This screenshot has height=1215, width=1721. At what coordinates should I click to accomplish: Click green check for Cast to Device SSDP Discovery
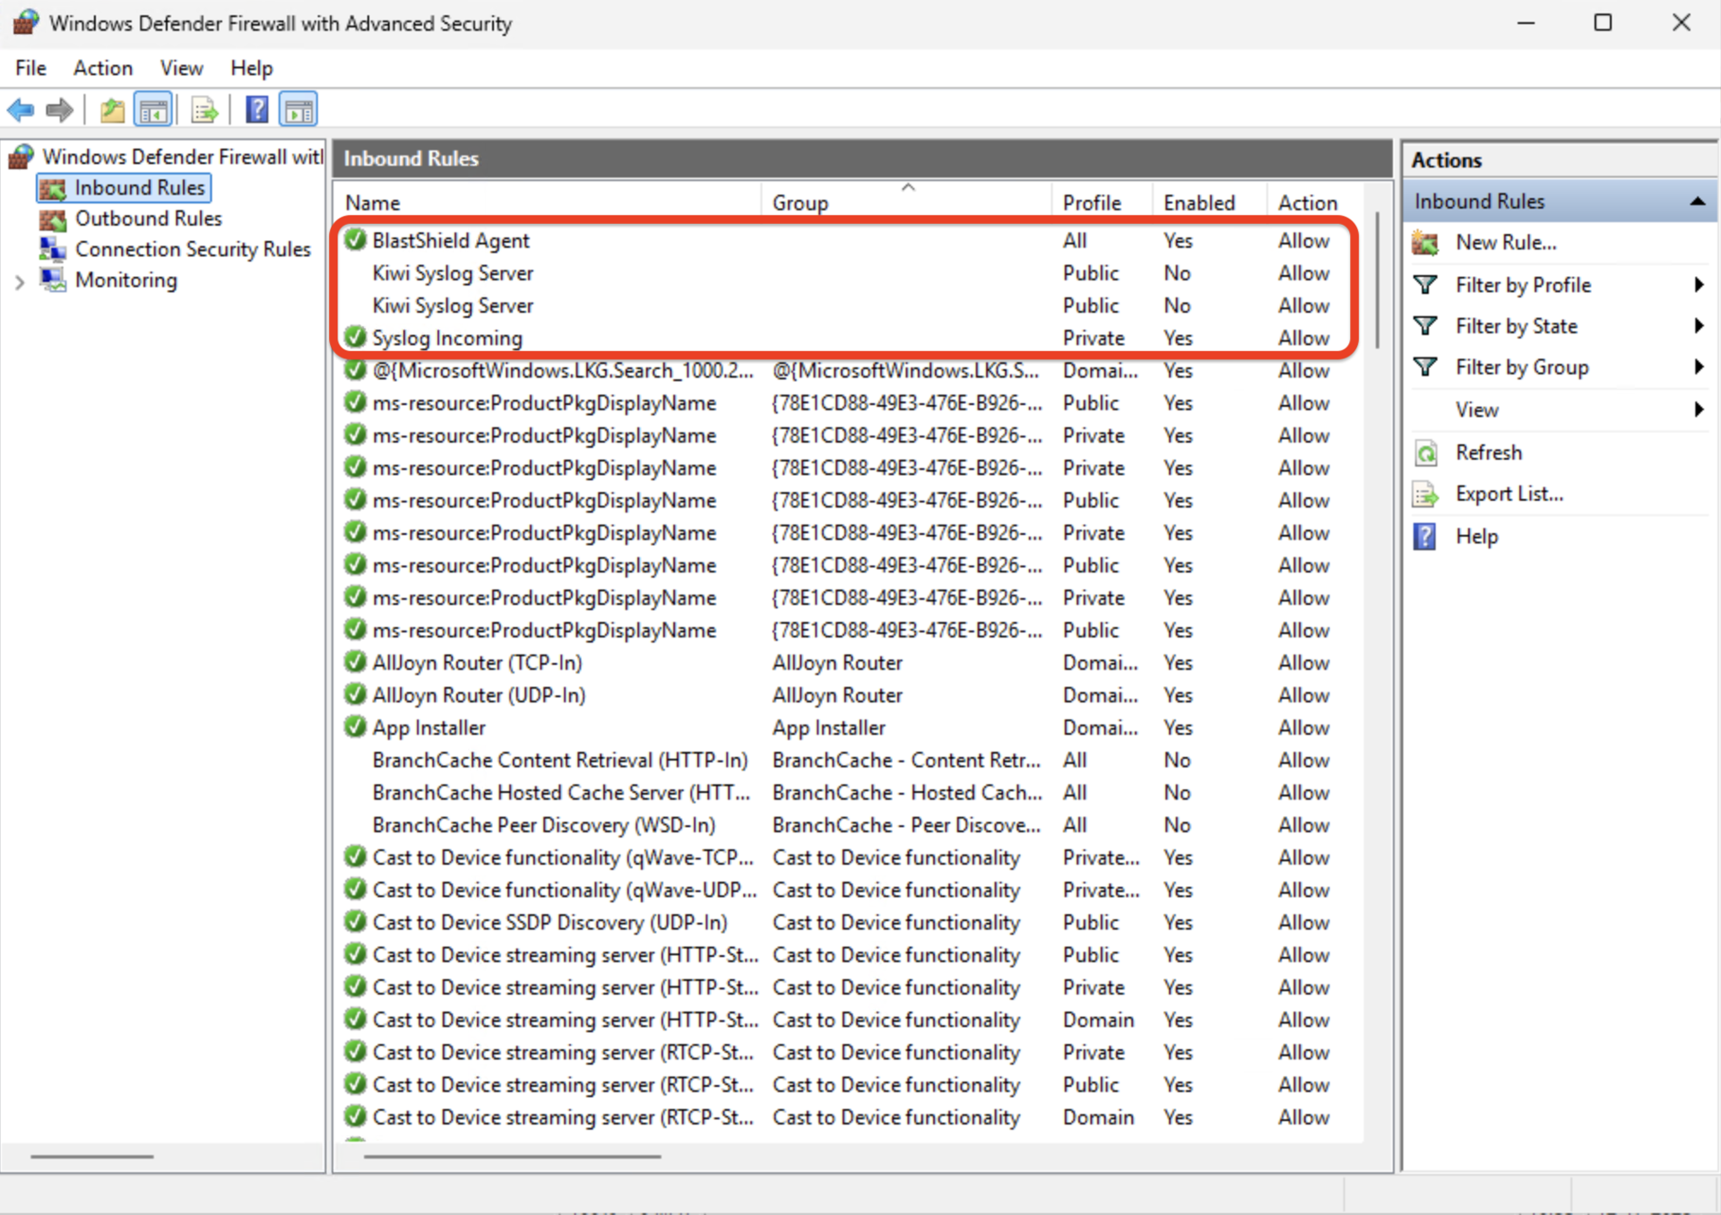[x=356, y=921]
